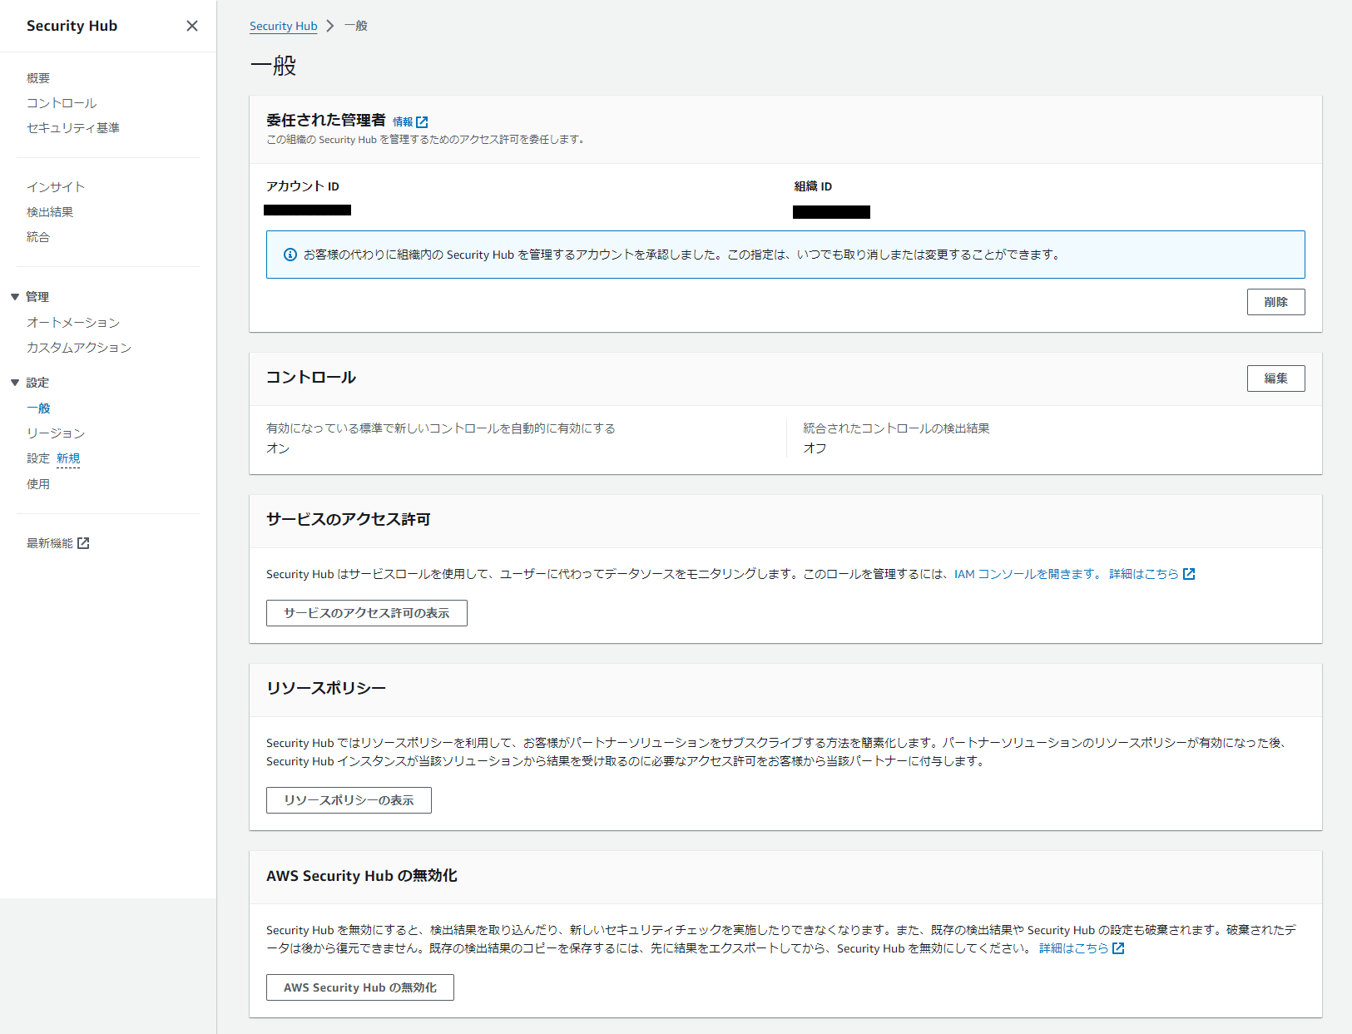Viewport: 1352px width, 1034px height.
Task: Click breadcrumb chevron separator
Action: pos(330,26)
